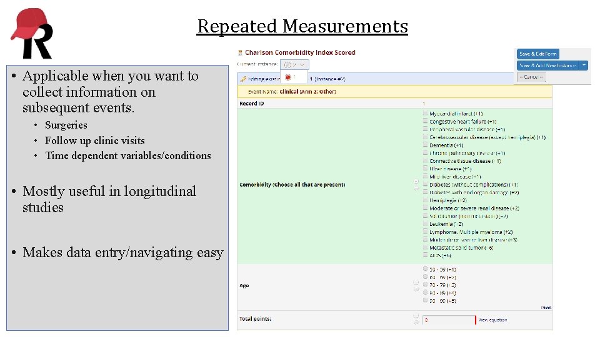Select age 70 - 79 (+3)
Image resolution: width=600 pixels, height=337 pixels.
click(425, 285)
